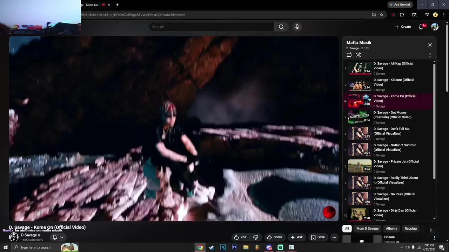This screenshot has height=252, width=449.
Task: Click the taskbar search box
Action: pos(45,247)
